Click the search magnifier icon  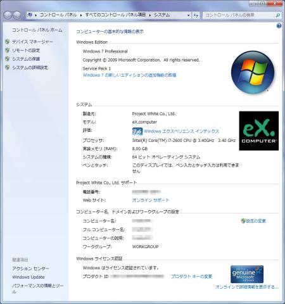[x=278, y=15]
